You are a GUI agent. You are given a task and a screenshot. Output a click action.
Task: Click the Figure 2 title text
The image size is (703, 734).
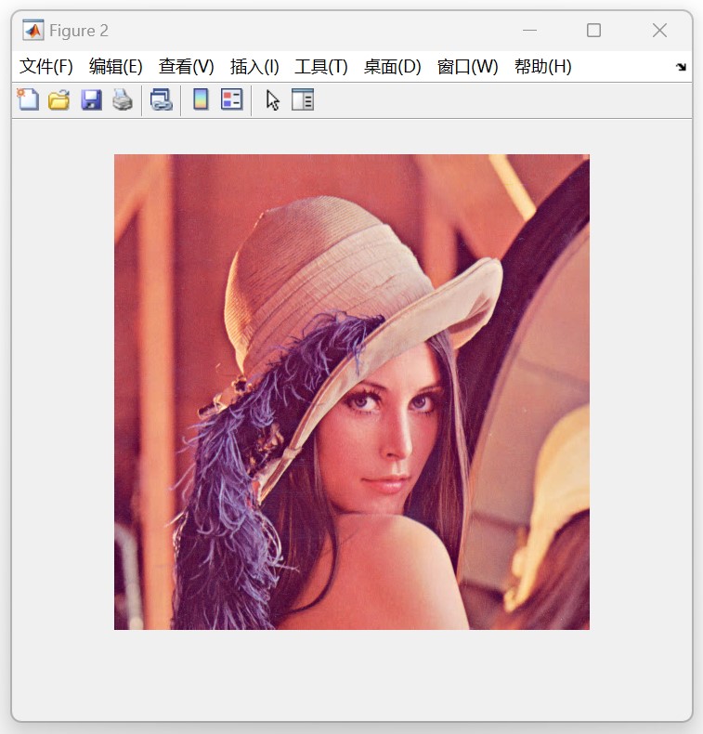coord(79,31)
